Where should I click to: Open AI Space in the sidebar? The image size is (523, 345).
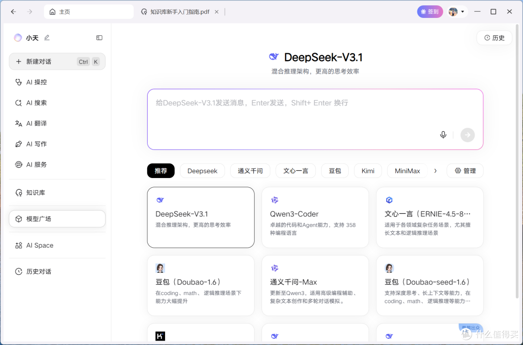57,245
